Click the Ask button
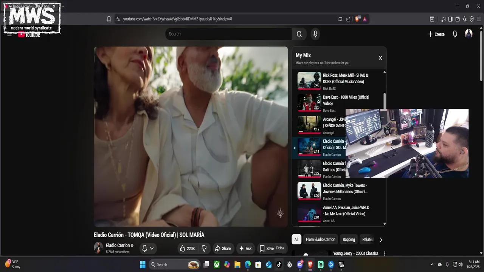Screen dimensions: 484x272 pyautogui.click(x=245, y=248)
